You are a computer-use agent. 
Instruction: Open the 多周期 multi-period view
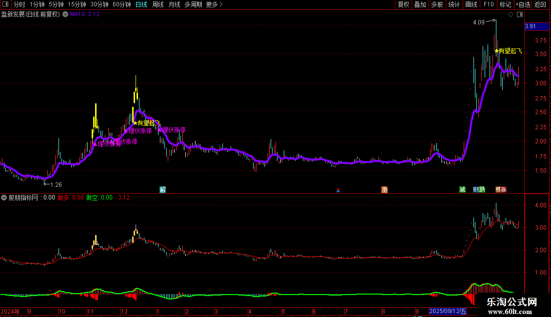coord(193,4)
